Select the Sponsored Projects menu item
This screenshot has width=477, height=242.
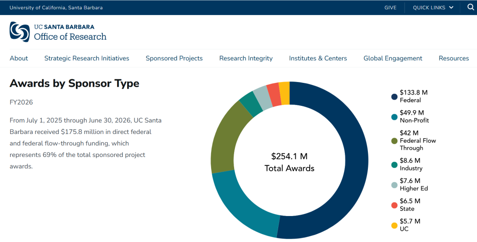(174, 58)
